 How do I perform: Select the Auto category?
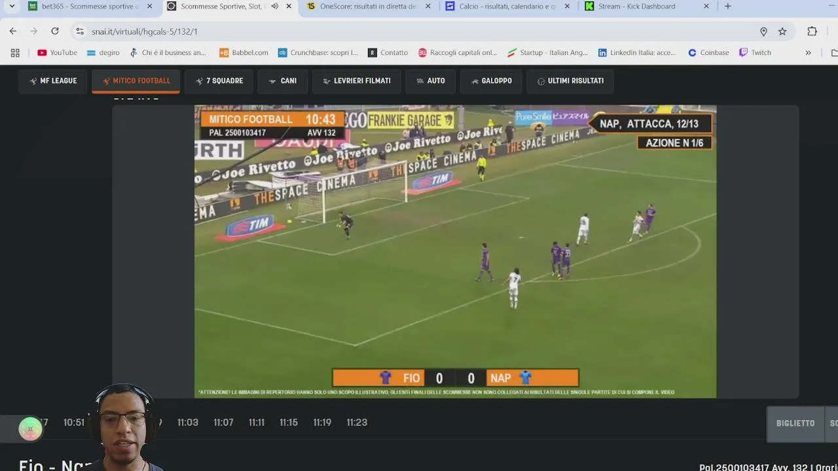(x=430, y=81)
